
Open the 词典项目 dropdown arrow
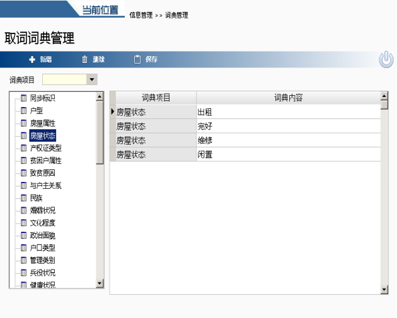click(91, 79)
